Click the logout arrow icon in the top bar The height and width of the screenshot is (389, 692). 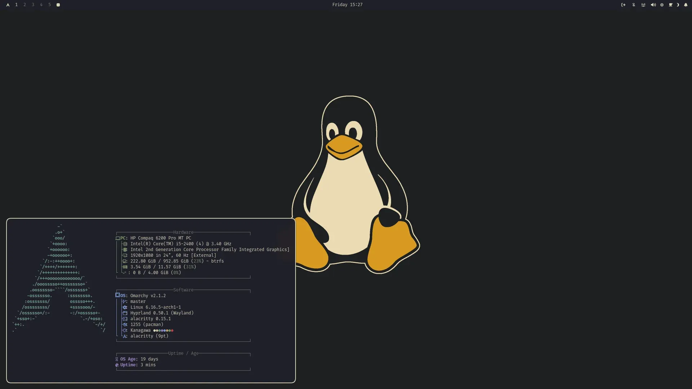point(623,5)
